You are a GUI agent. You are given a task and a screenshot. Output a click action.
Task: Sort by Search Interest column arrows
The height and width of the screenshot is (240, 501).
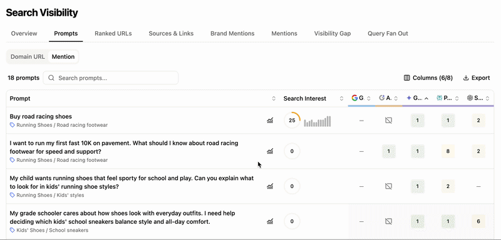point(341,99)
